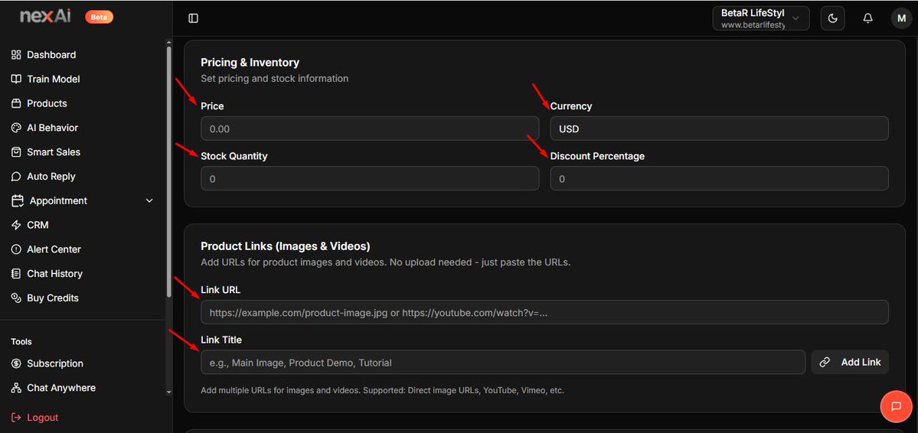This screenshot has height=433, width=918.
Task: Open the floating red chat widget
Action: coord(896,406)
